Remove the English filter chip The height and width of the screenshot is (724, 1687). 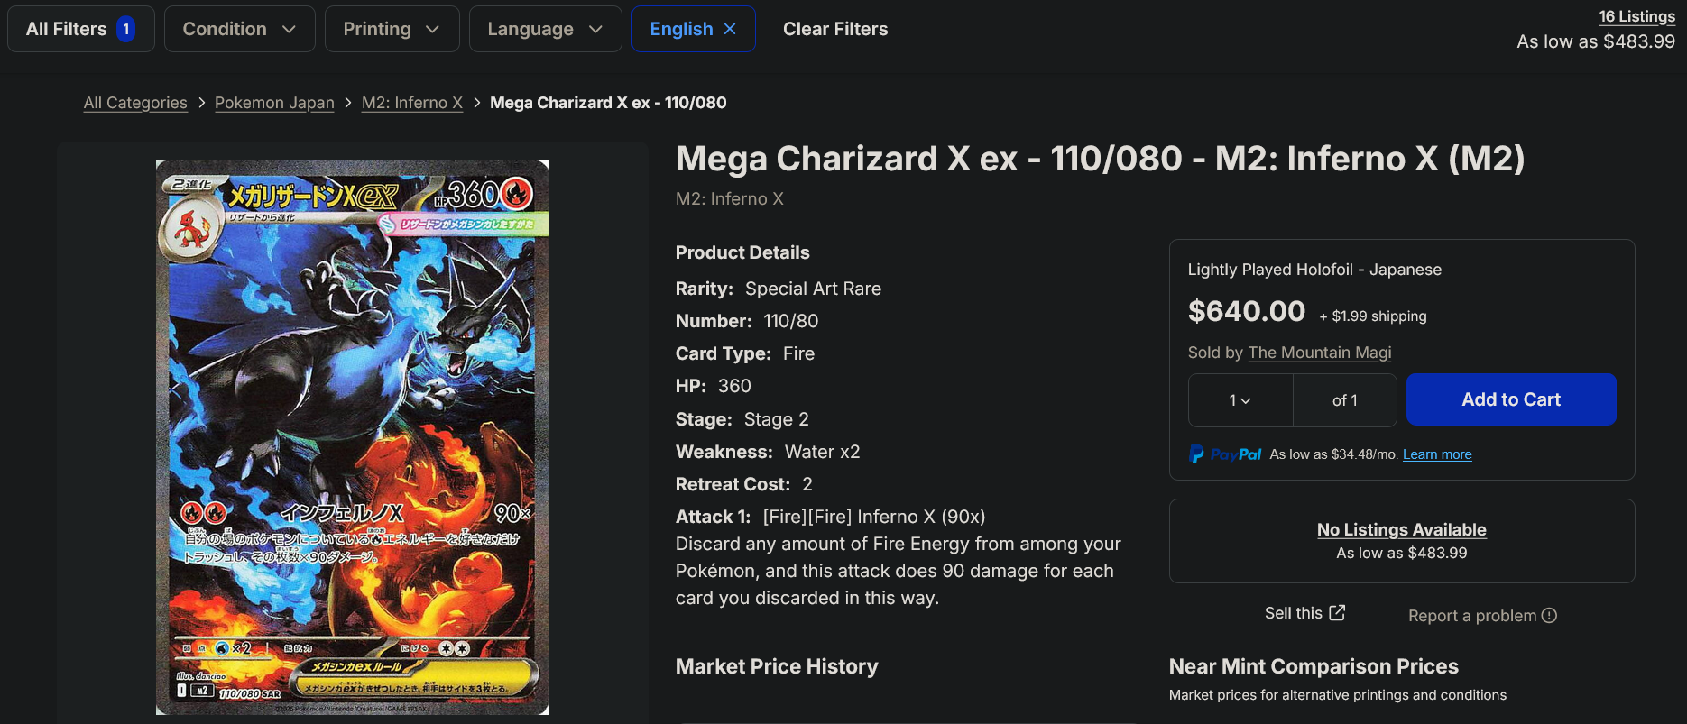[x=730, y=29]
